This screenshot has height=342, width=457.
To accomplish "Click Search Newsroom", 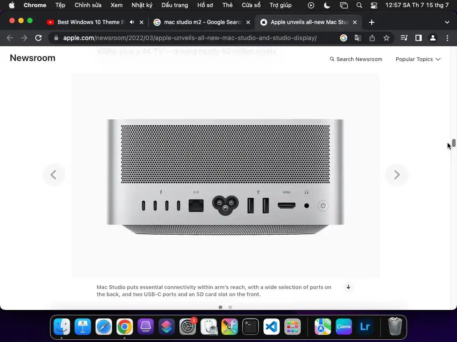I will [356, 59].
